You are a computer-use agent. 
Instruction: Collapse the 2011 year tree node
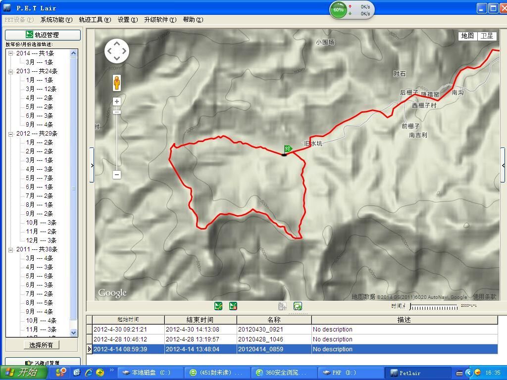(x=10, y=249)
